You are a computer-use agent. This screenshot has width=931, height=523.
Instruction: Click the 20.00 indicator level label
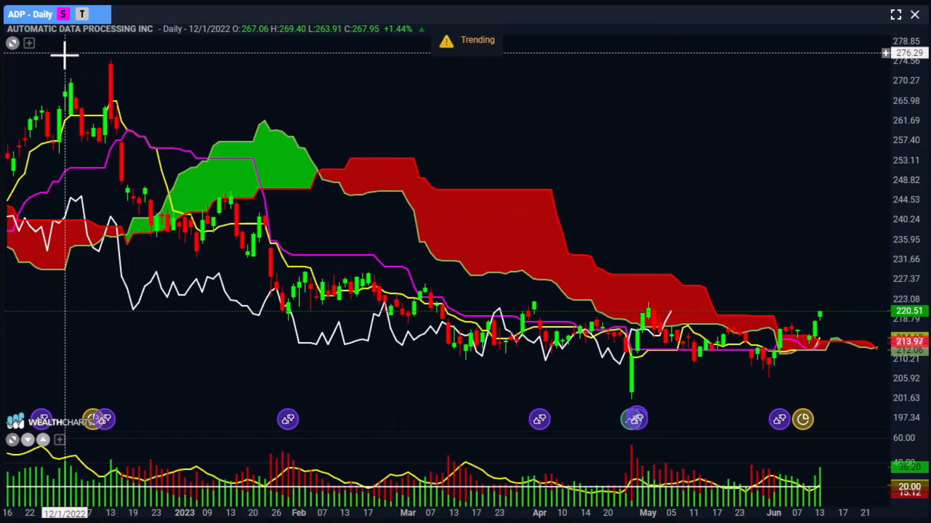909,486
